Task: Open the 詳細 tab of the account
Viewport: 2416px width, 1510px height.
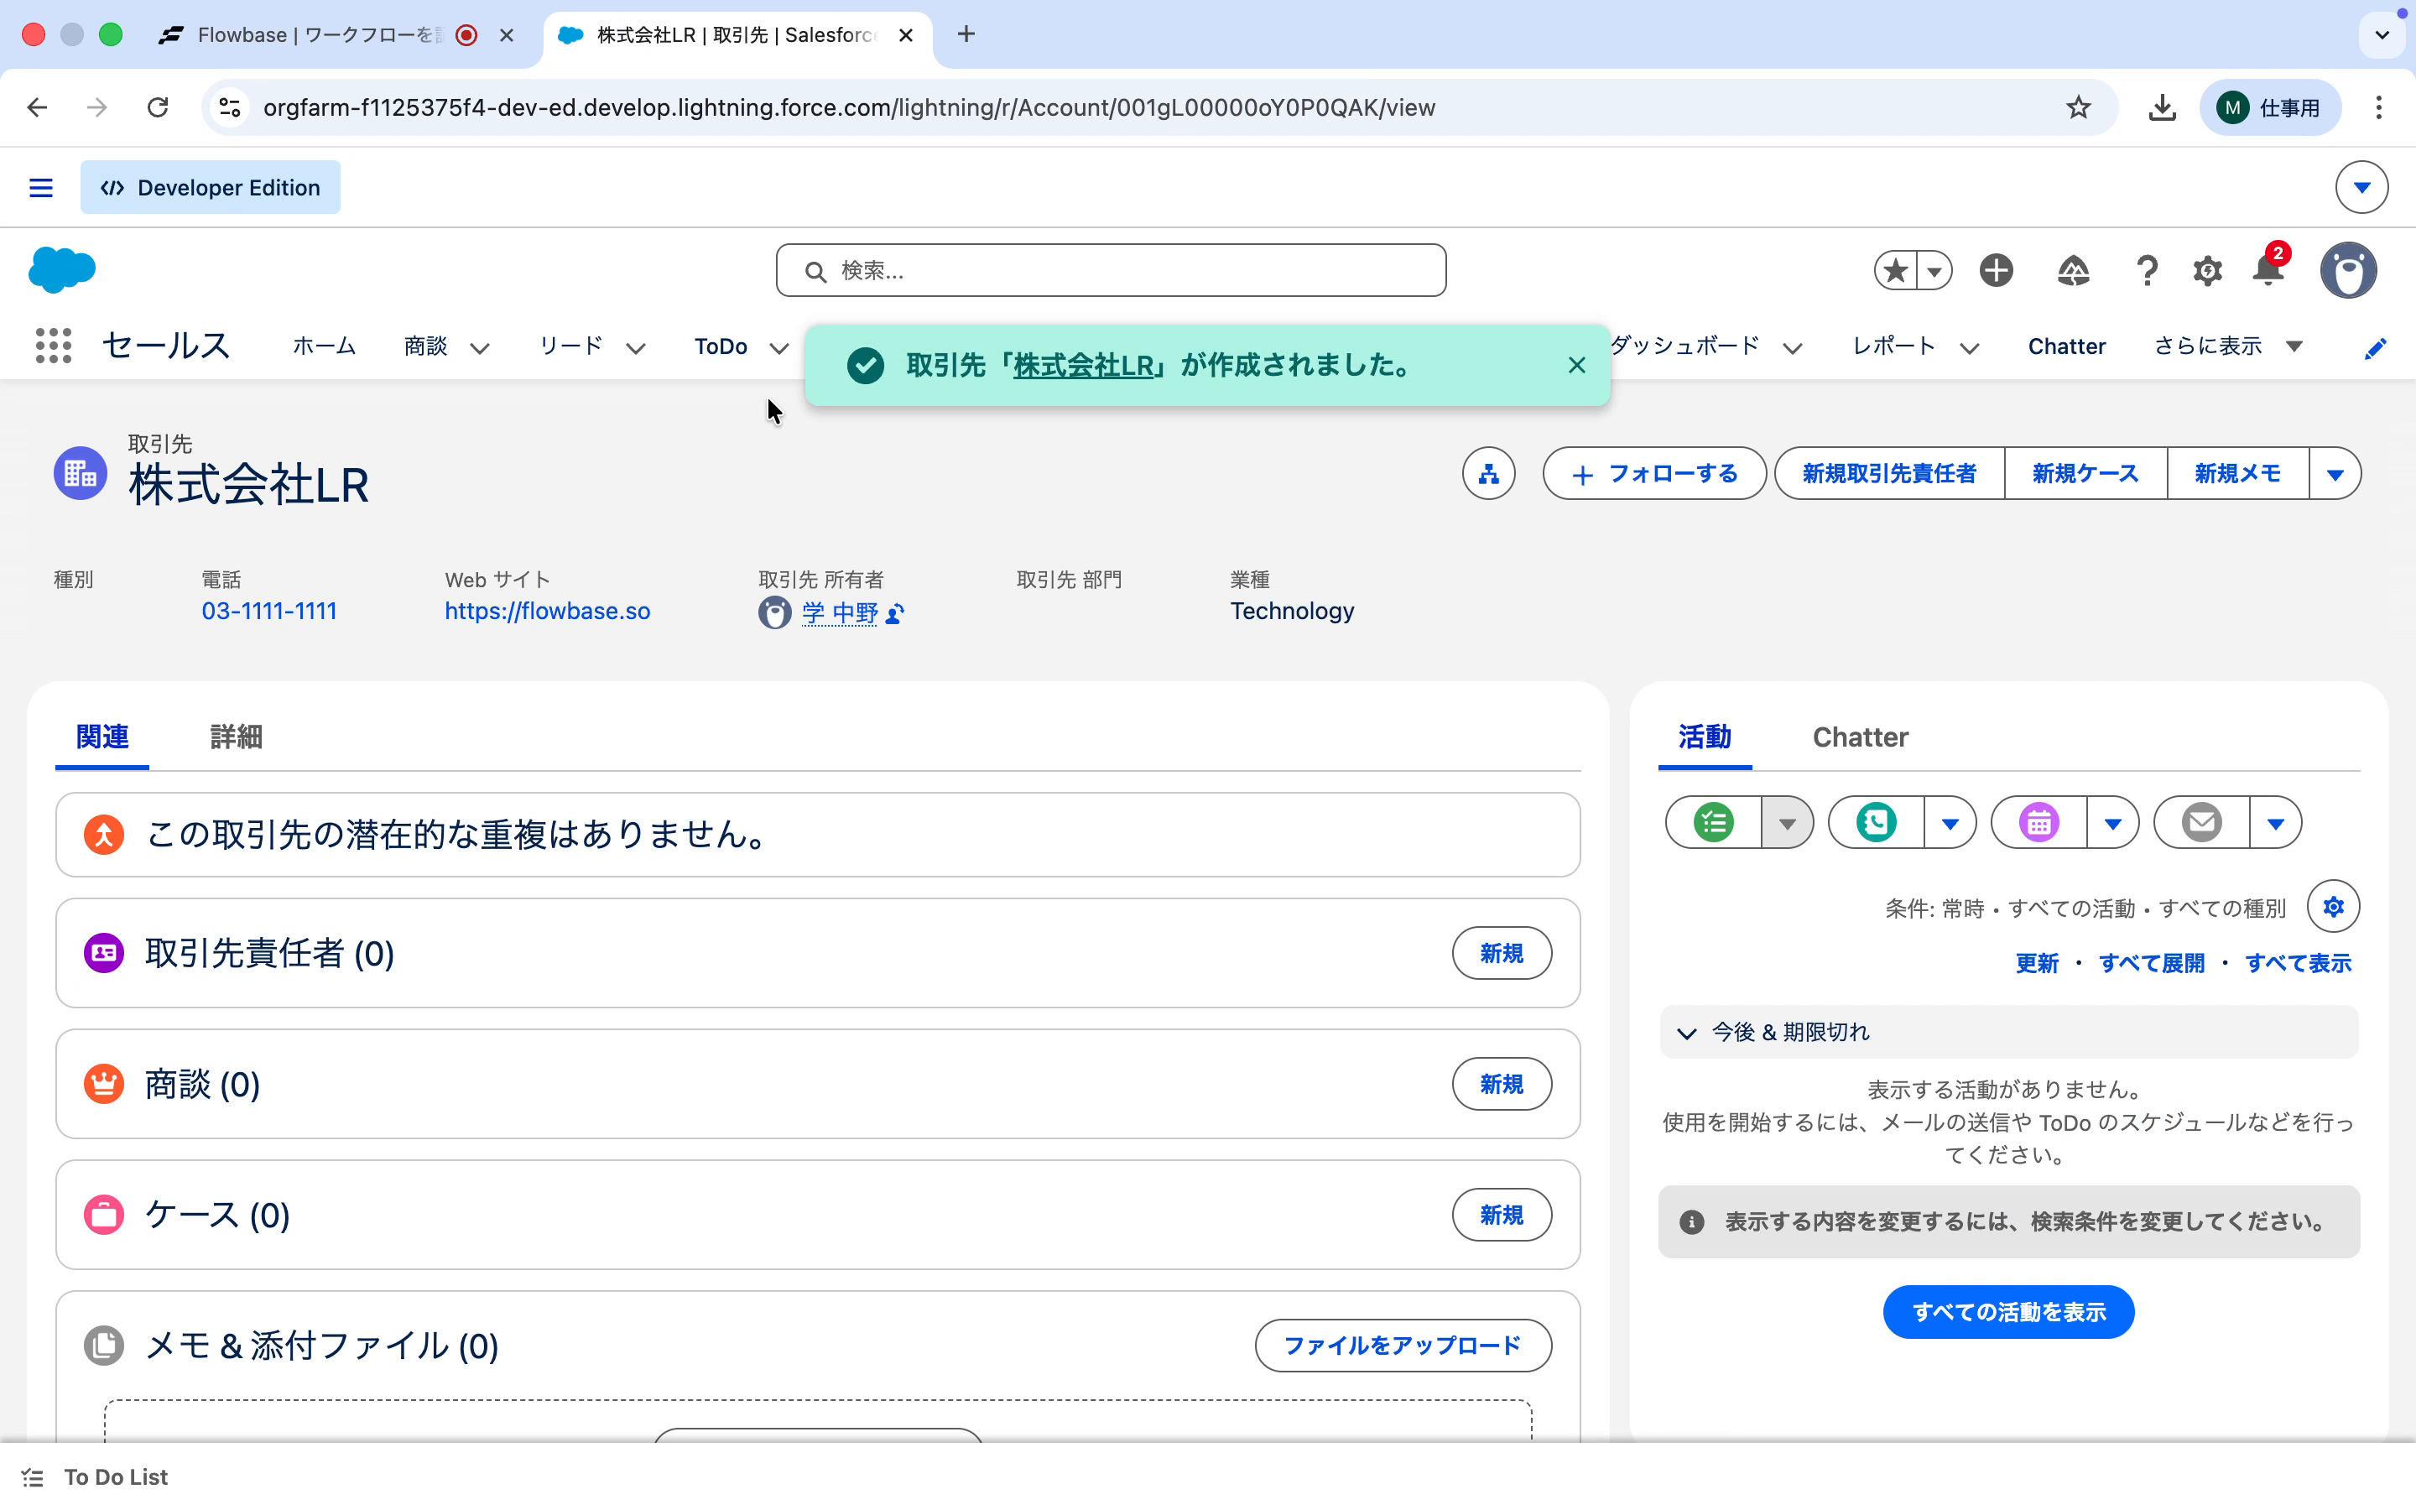Action: coord(236,737)
